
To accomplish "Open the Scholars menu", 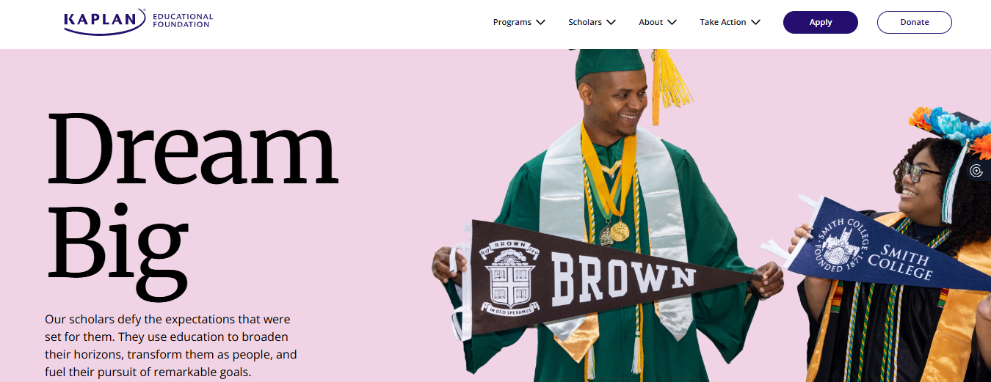I will click(585, 22).
